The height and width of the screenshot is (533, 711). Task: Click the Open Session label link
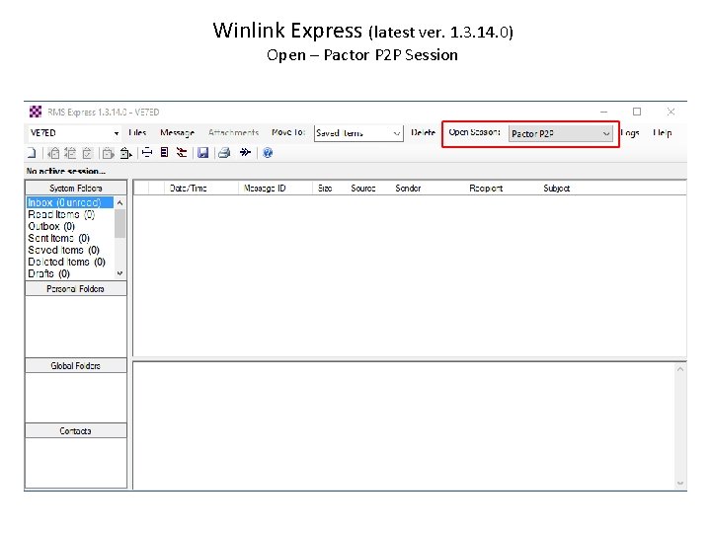(x=474, y=132)
